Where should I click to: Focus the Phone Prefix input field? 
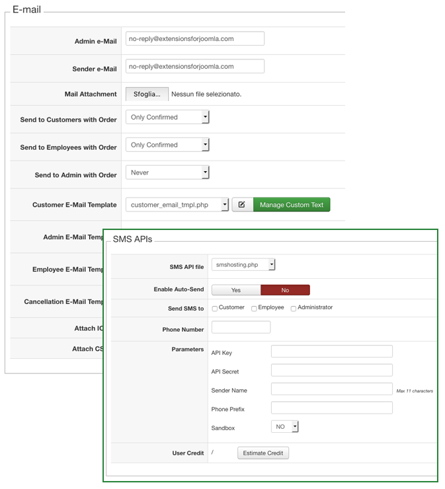click(x=332, y=408)
